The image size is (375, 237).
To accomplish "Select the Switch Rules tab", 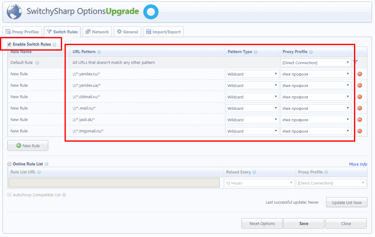I will [x=62, y=32].
